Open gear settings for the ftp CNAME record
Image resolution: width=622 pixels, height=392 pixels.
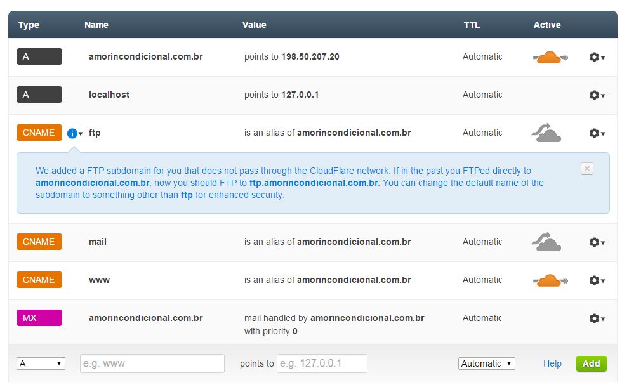tap(597, 133)
